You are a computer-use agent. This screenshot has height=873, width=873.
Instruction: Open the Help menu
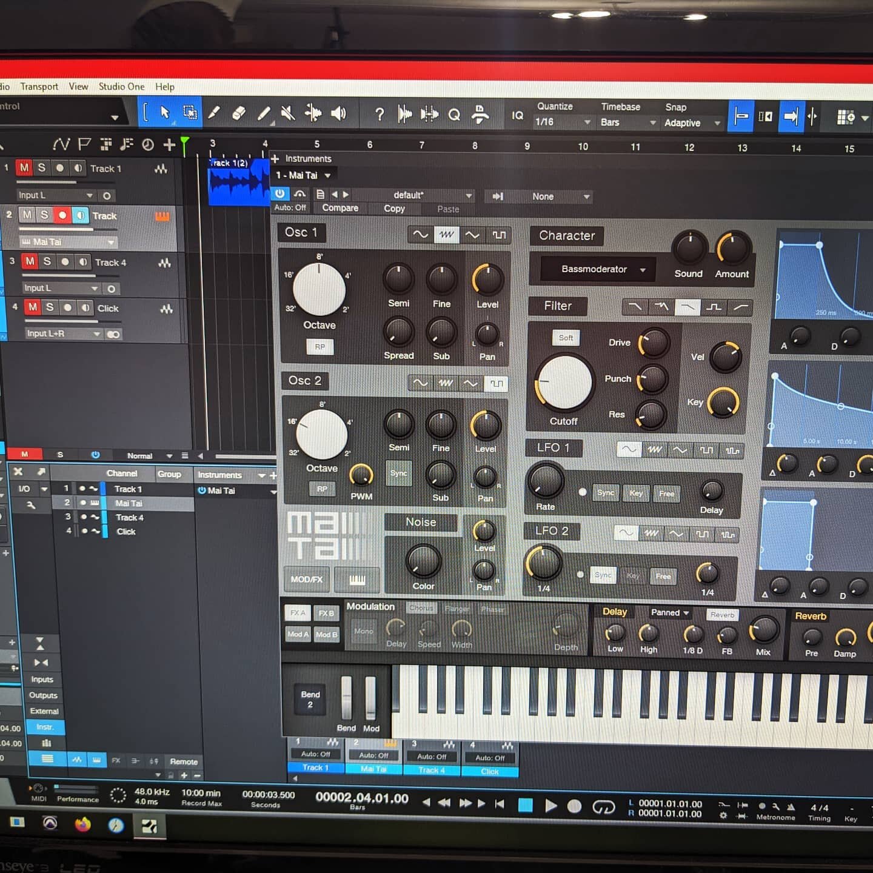(164, 87)
